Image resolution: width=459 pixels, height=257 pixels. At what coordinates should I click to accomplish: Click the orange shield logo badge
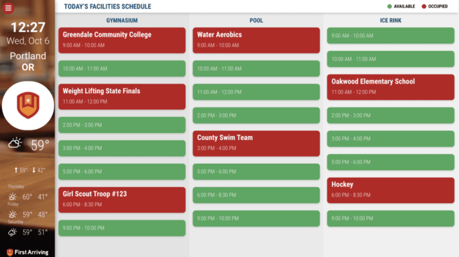point(28,105)
